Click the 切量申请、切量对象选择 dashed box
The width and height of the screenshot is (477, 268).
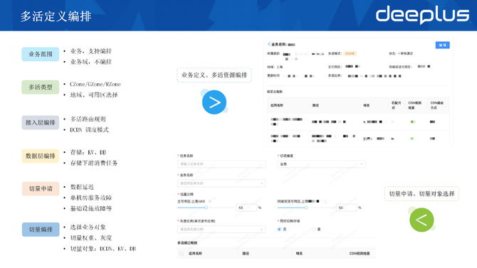point(421,193)
